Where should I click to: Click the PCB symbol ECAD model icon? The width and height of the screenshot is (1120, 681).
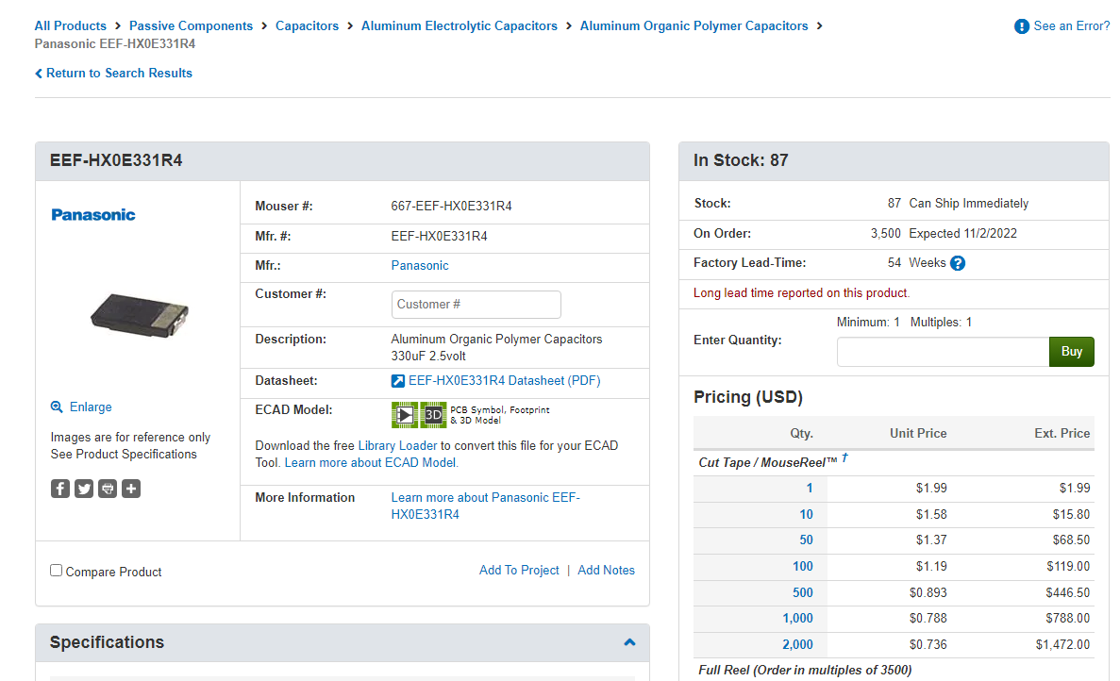coord(404,415)
